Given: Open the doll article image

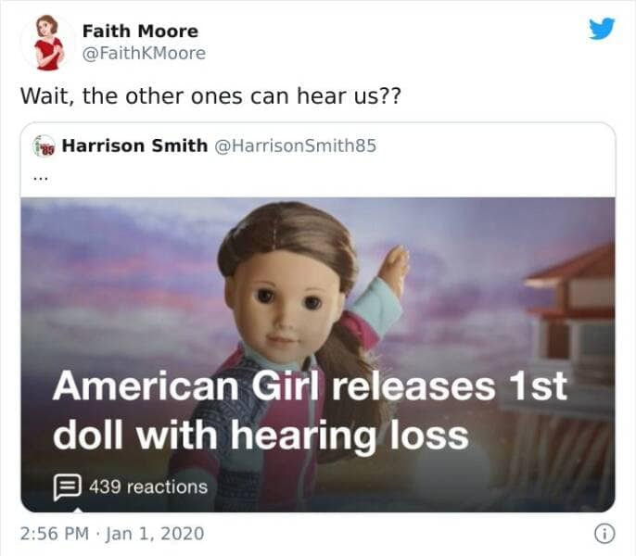Looking at the screenshot, I should (318, 355).
